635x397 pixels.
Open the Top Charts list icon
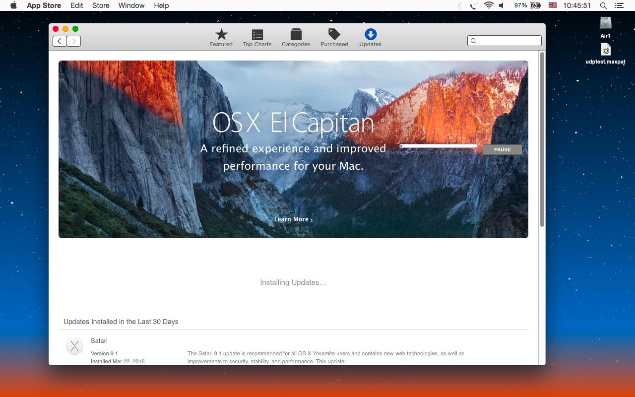click(x=257, y=34)
